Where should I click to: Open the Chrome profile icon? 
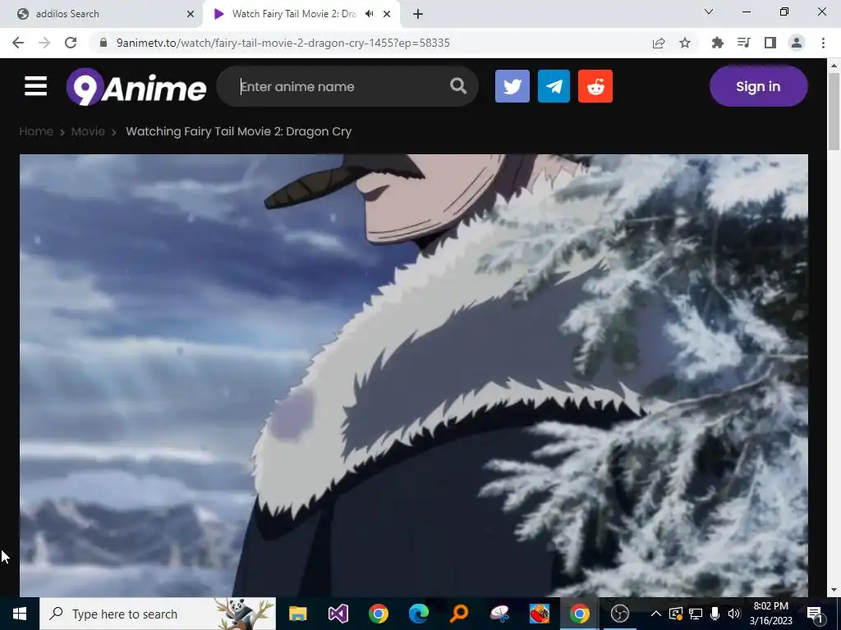[797, 43]
